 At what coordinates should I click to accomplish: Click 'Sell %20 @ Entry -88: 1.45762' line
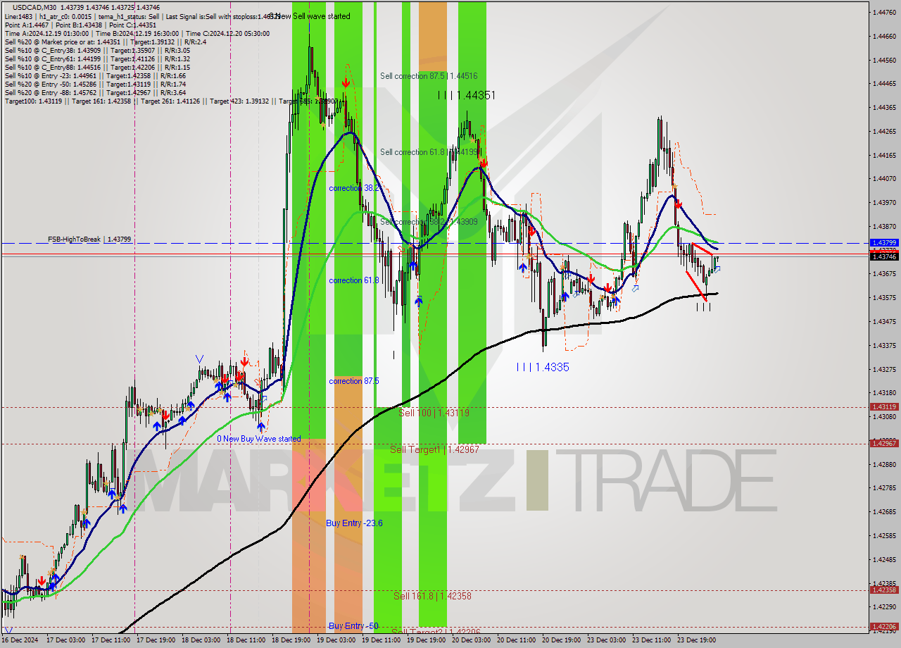[95, 92]
